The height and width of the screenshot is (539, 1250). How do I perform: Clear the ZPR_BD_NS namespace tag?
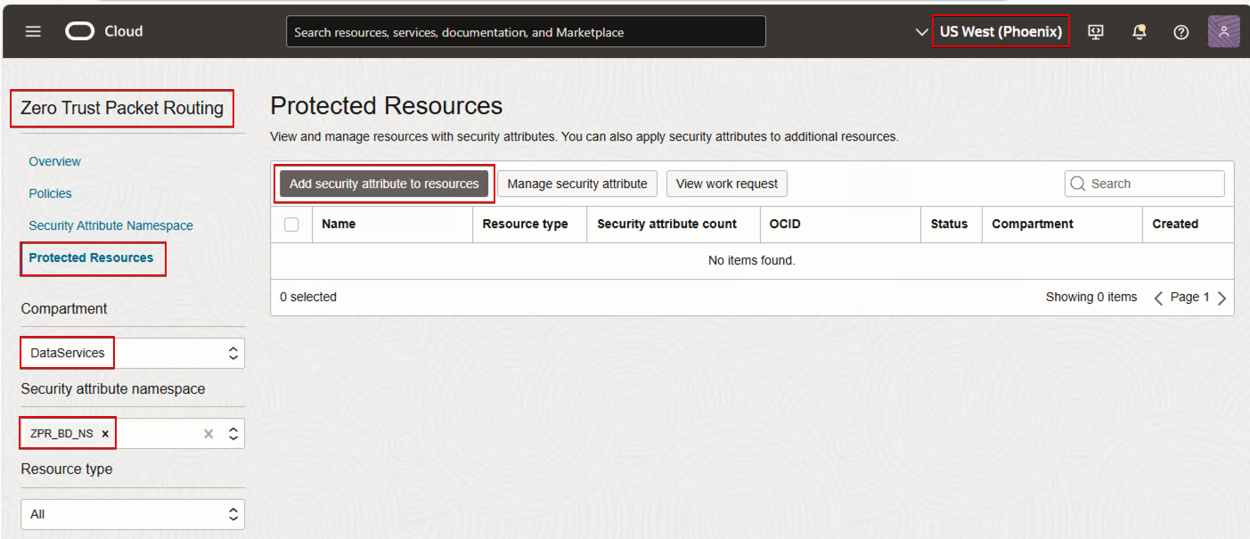pos(105,434)
